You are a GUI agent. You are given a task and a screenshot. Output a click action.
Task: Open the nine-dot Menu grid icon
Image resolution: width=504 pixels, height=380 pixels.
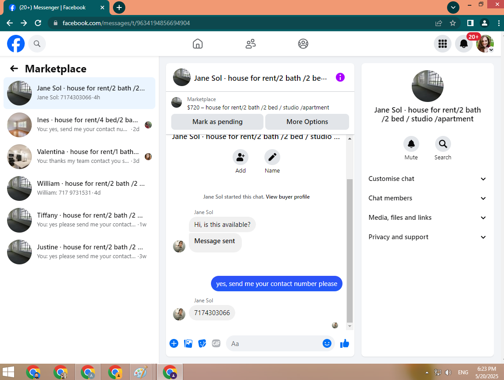point(443,44)
